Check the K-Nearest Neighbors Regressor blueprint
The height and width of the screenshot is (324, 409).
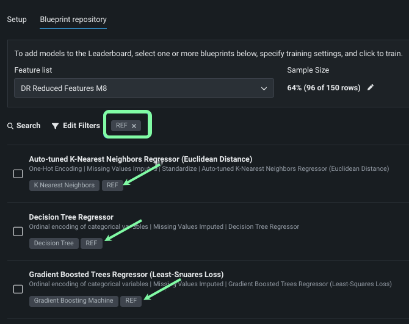pos(18,173)
